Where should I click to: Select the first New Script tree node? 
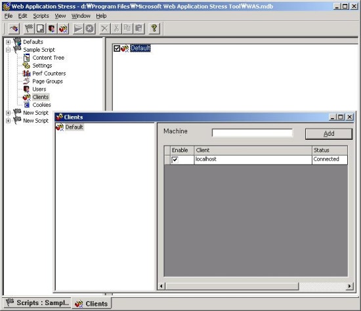(35, 113)
